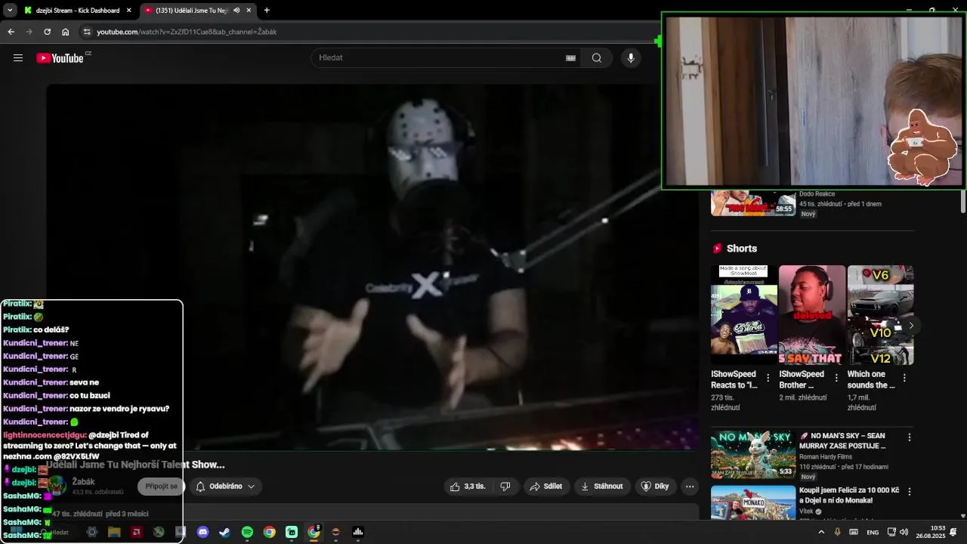The image size is (967, 544).
Task: Visit the Roman Hardy Films channel
Action: pos(826,456)
